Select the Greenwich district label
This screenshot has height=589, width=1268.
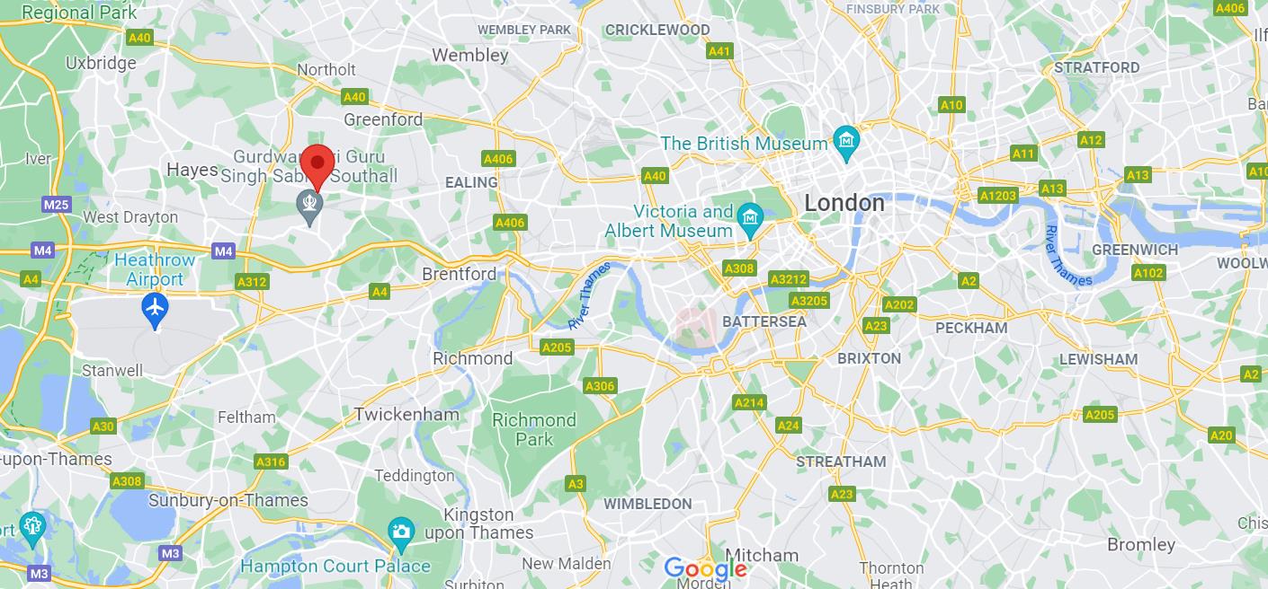coord(1135,250)
